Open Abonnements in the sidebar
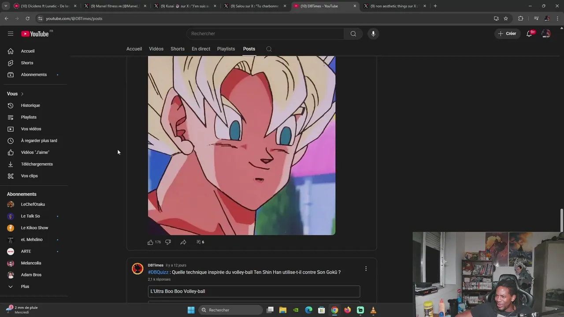 point(34,75)
